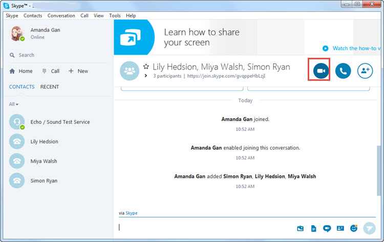Select Simon Ryan contact name
Image resolution: width=384 pixels, height=242 pixels.
[x=44, y=181]
